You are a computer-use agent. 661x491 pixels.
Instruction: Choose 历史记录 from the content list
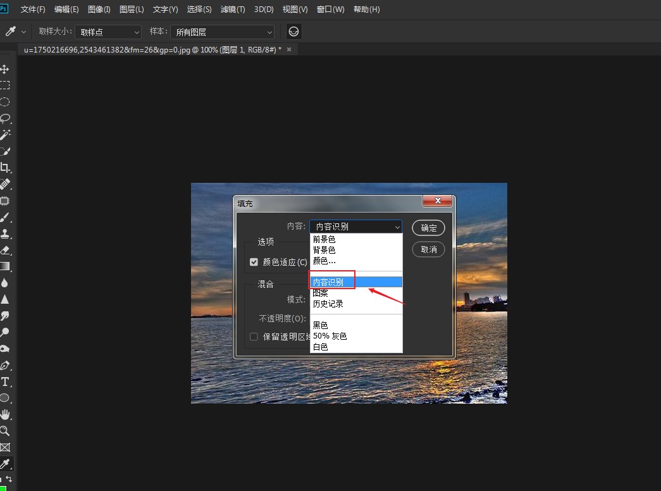click(328, 304)
